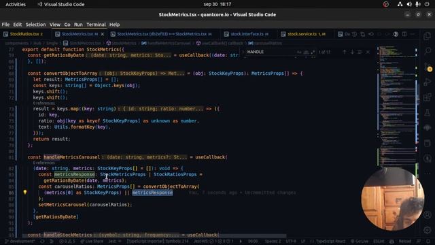Open the Explorer view in activity bar
This screenshot has height=245, width=435.
pyautogui.click(x=428, y=35)
